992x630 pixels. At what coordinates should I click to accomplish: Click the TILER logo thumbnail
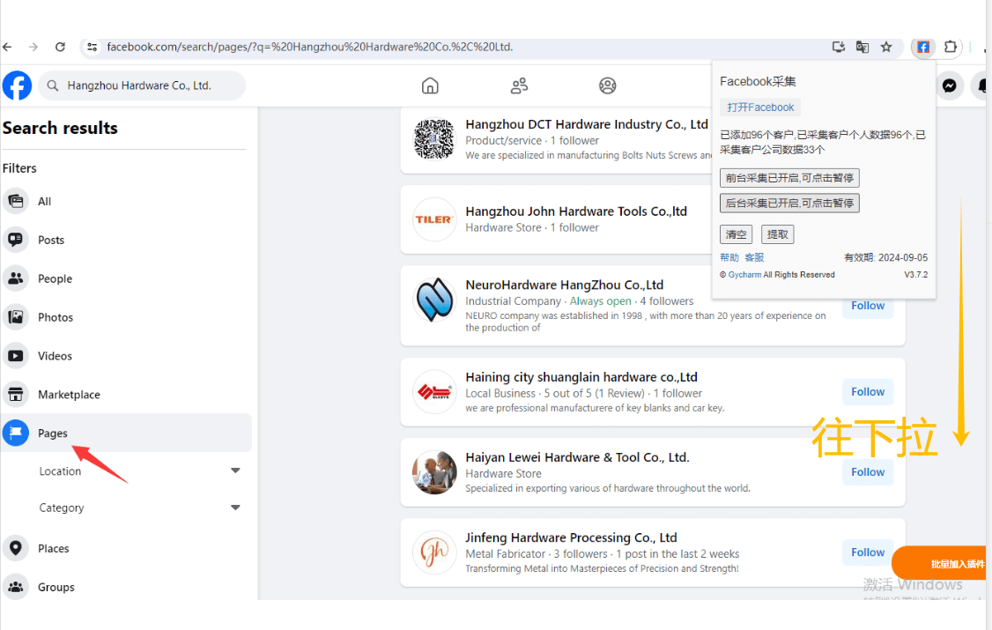434,219
